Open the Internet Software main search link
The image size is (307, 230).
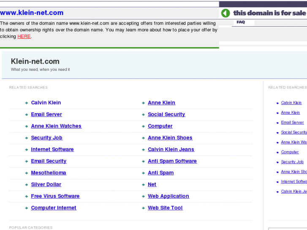(52, 149)
